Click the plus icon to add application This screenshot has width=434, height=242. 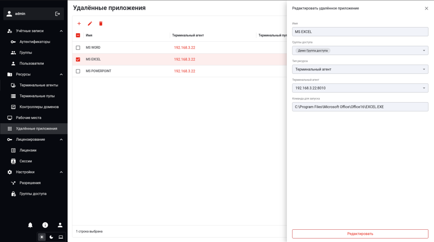click(x=79, y=24)
